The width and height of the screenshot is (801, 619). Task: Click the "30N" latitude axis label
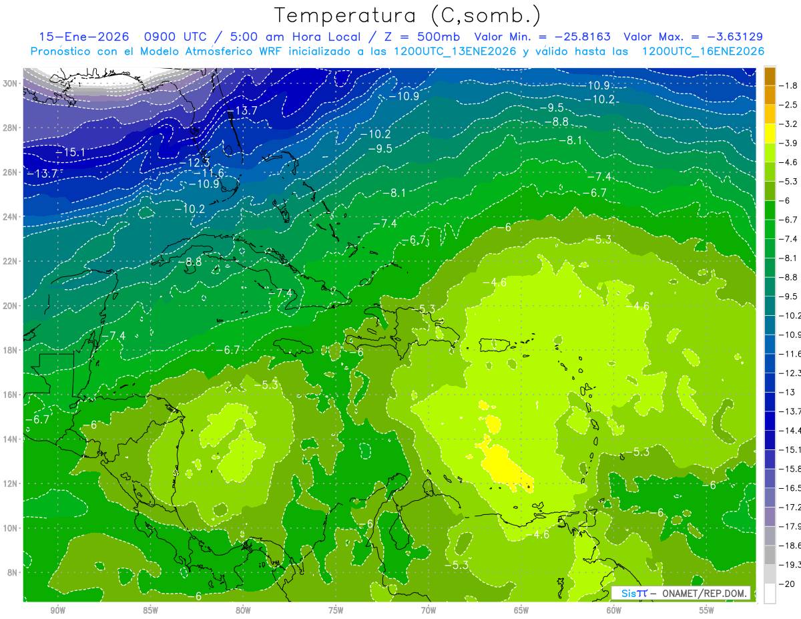click(11, 83)
